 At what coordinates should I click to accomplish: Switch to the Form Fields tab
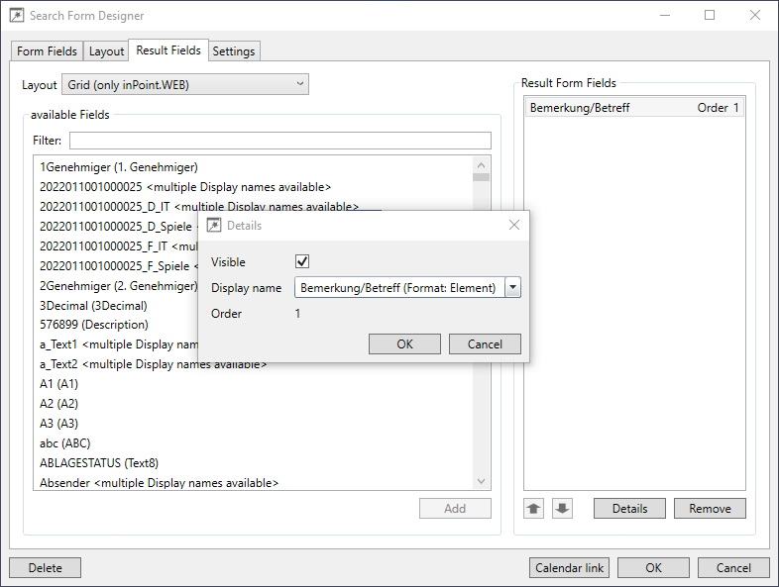[x=47, y=51]
